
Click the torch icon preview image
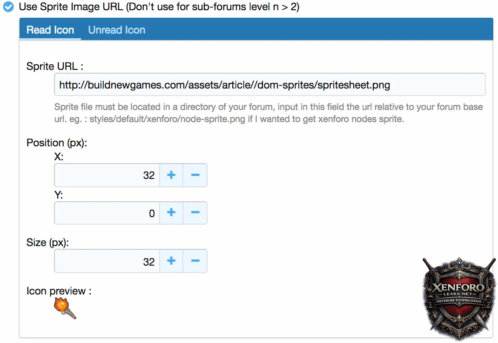[65, 309]
